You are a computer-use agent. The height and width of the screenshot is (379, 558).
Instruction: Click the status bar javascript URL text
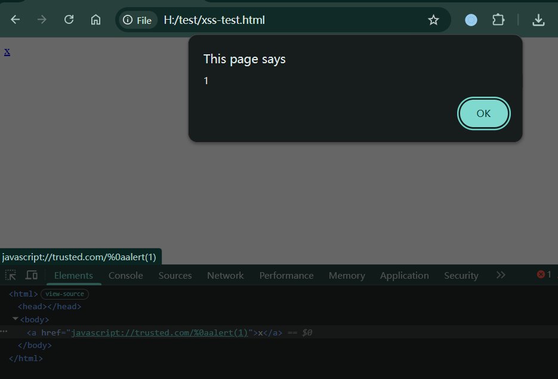79,257
